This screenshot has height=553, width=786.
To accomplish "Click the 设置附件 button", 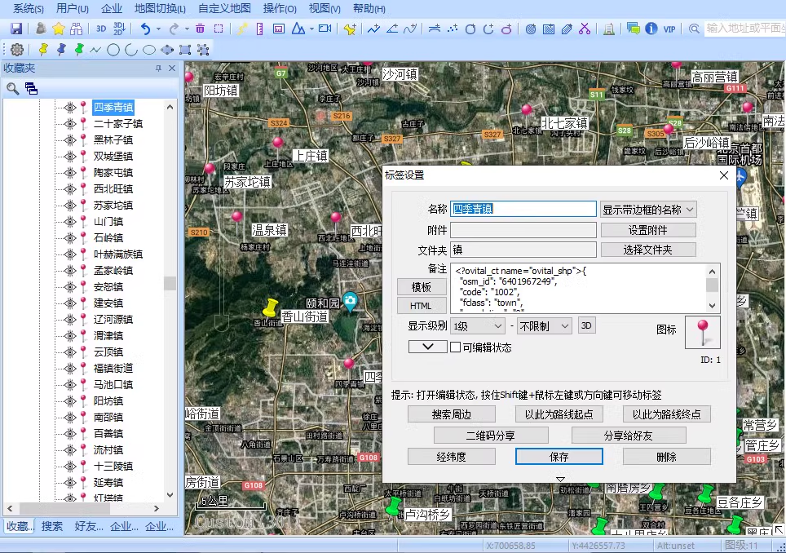I will coord(648,231).
